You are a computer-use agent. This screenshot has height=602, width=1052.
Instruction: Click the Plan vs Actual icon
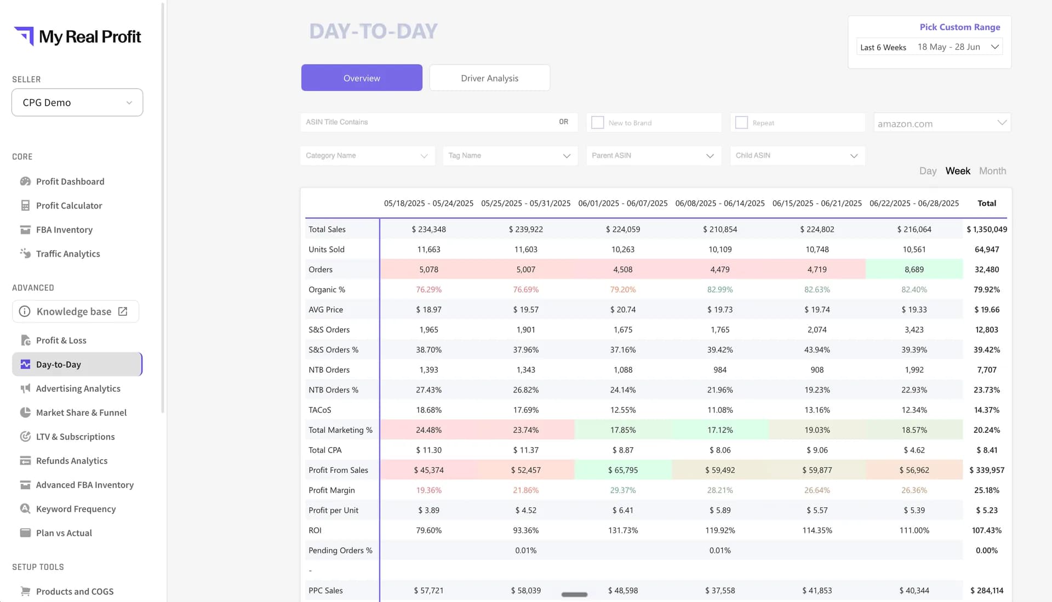click(25, 532)
